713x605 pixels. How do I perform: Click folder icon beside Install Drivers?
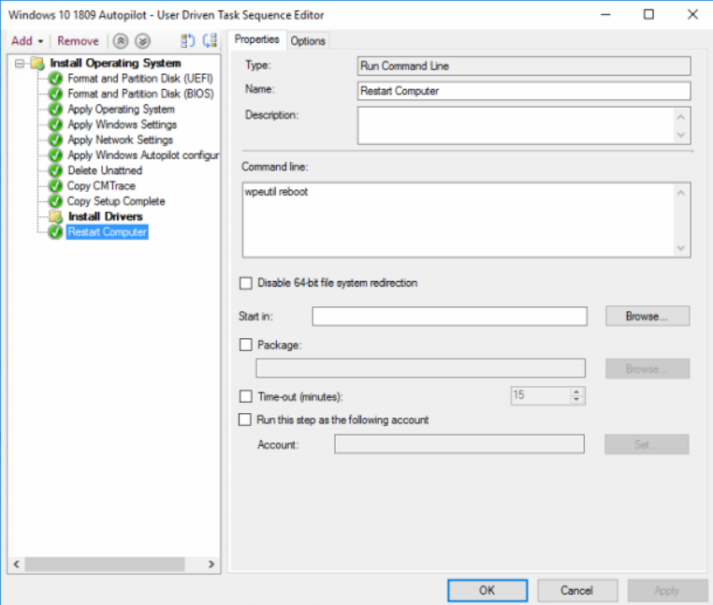coord(55,216)
